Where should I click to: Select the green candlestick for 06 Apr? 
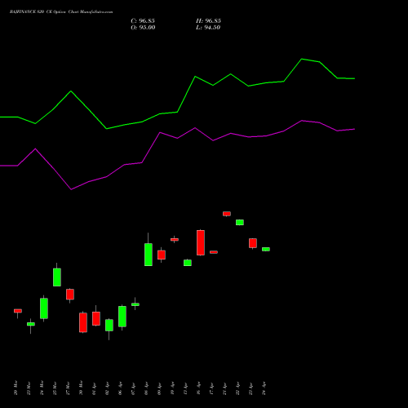click(x=122, y=317)
